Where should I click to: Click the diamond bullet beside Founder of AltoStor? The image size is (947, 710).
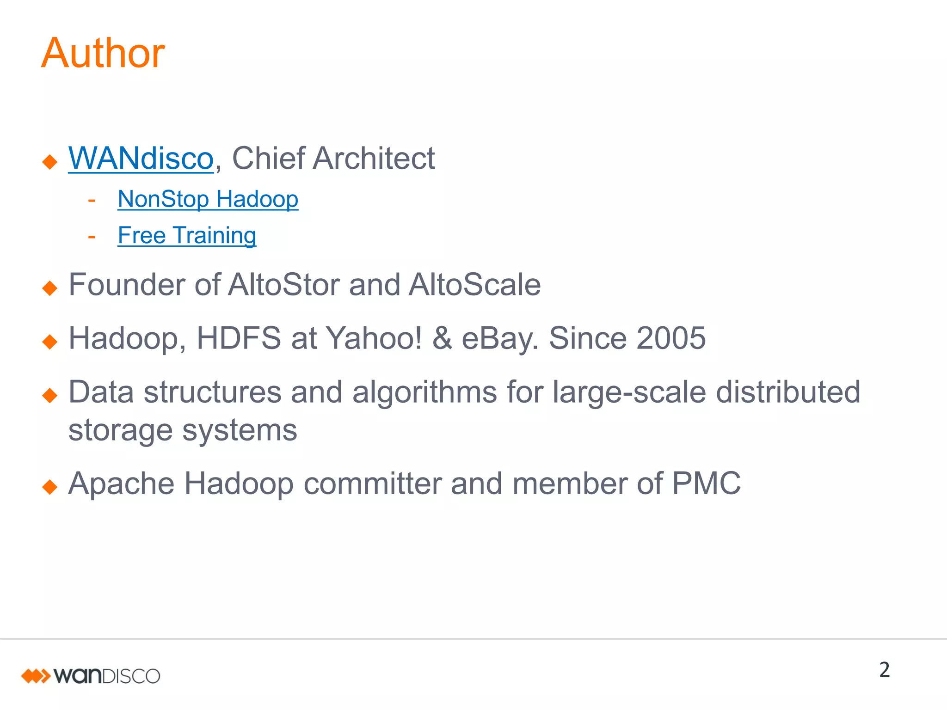[49, 288]
